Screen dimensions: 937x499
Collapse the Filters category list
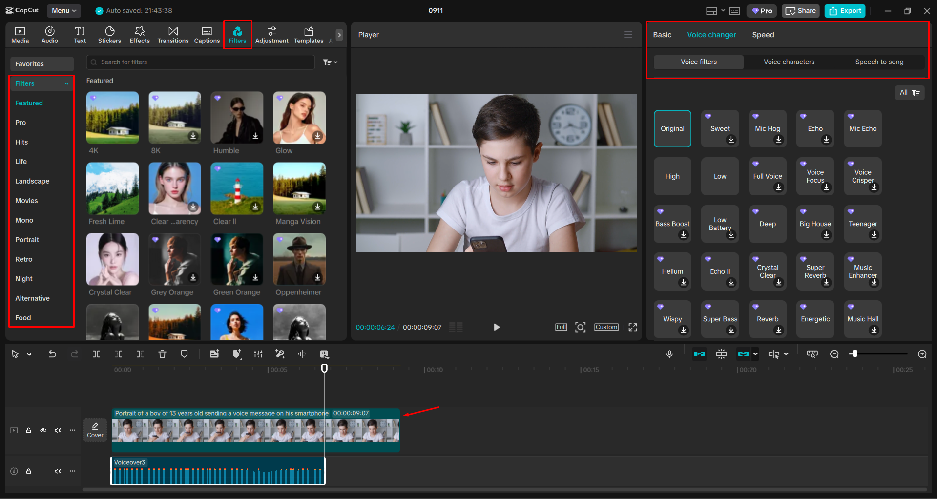[66, 83]
